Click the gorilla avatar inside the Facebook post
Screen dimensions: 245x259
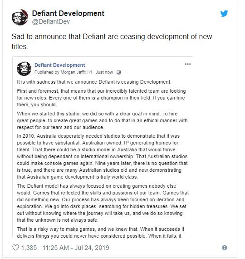click(x=24, y=69)
